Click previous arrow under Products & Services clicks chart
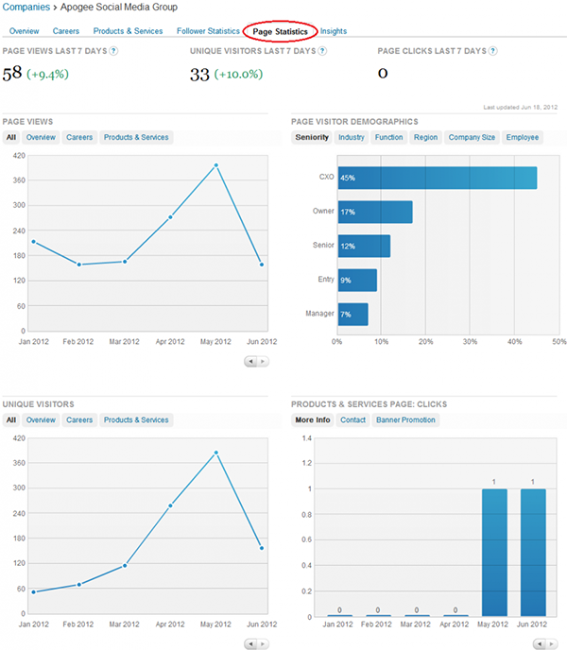Image resolution: width=567 pixels, height=650 pixels. [x=540, y=644]
